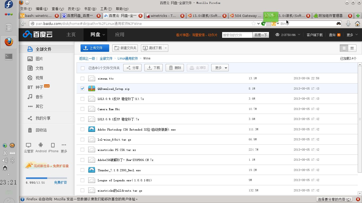Screen dimensions: 362x203
Task: Open terminal from the left dock
Action: (x=9, y=56)
